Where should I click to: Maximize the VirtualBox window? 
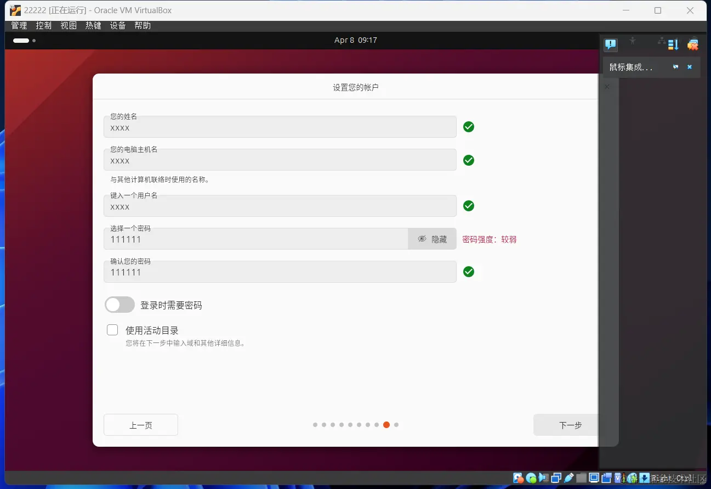tap(658, 10)
